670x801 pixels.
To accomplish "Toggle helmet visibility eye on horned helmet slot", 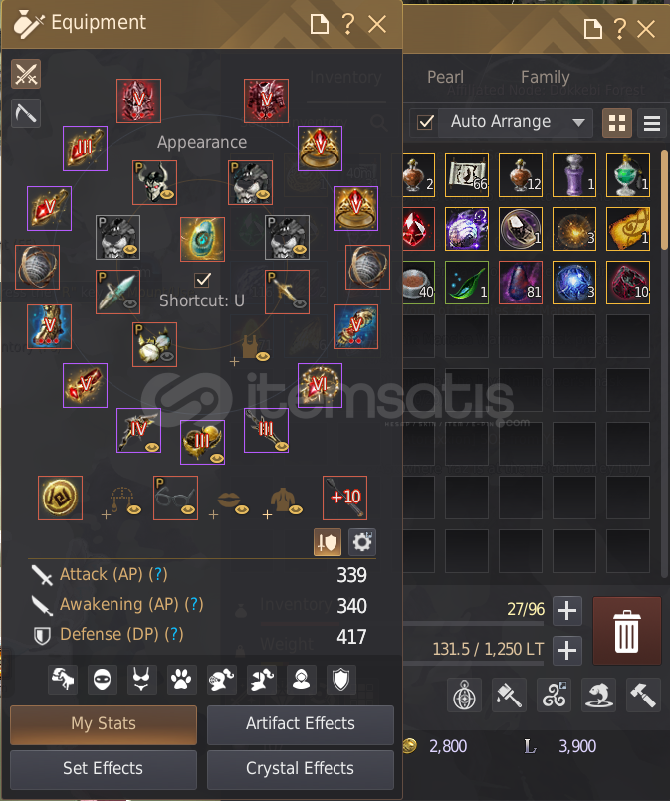I will click(167, 194).
